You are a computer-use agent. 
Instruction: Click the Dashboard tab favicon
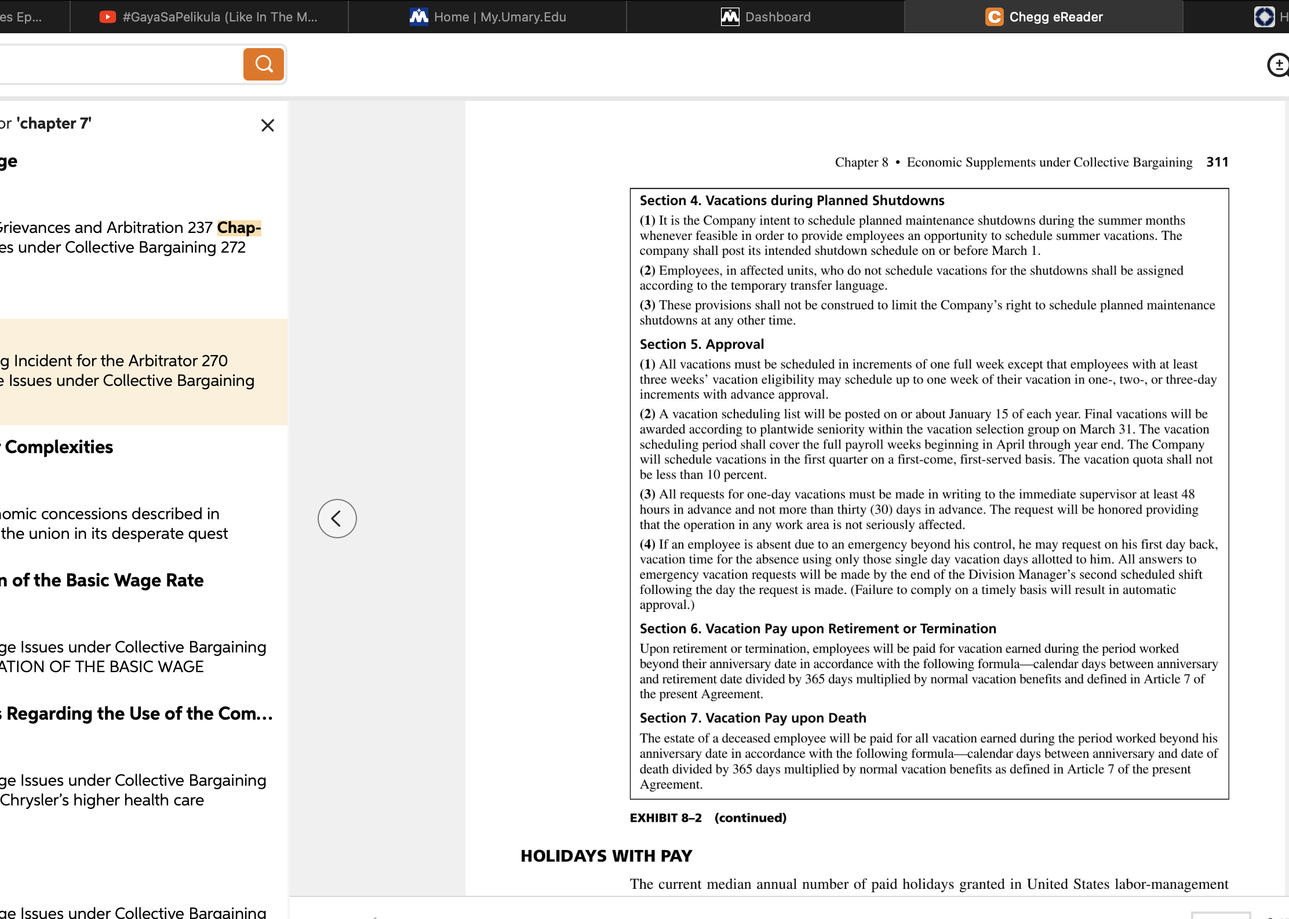click(x=730, y=17)
